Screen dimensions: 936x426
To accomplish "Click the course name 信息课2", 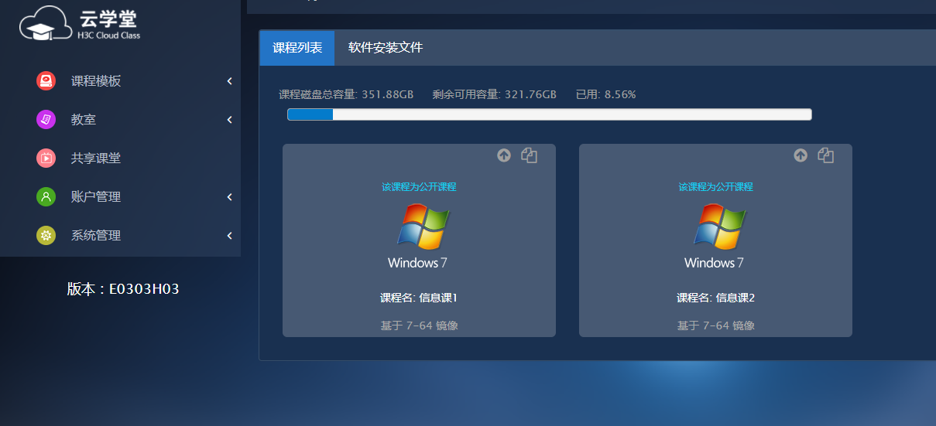I will (x=715, y=298).
